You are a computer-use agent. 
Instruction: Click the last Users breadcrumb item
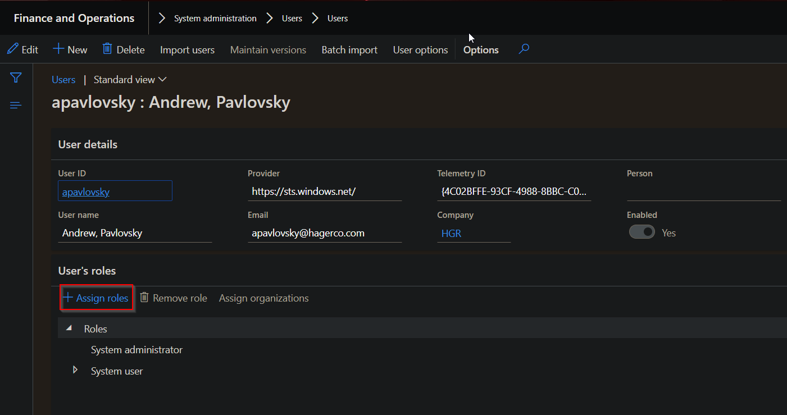click(x=338, y=19)
